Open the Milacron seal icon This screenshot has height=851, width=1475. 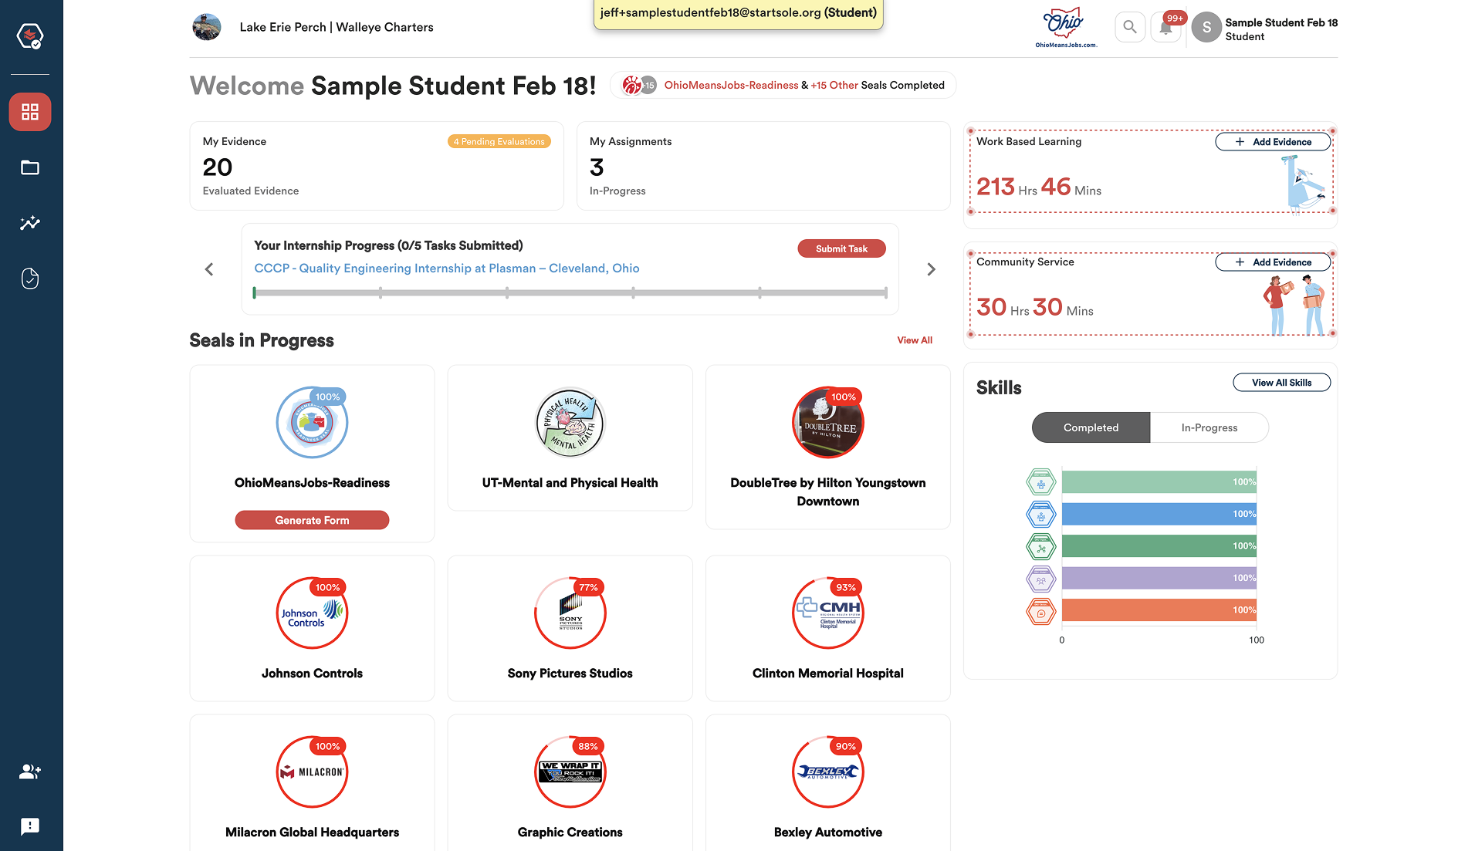tap(312, 772)
